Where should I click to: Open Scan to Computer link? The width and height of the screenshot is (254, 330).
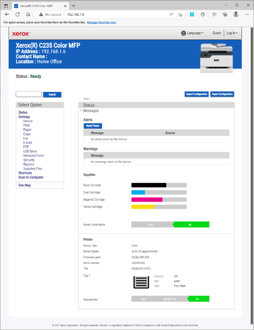(31, 177)
